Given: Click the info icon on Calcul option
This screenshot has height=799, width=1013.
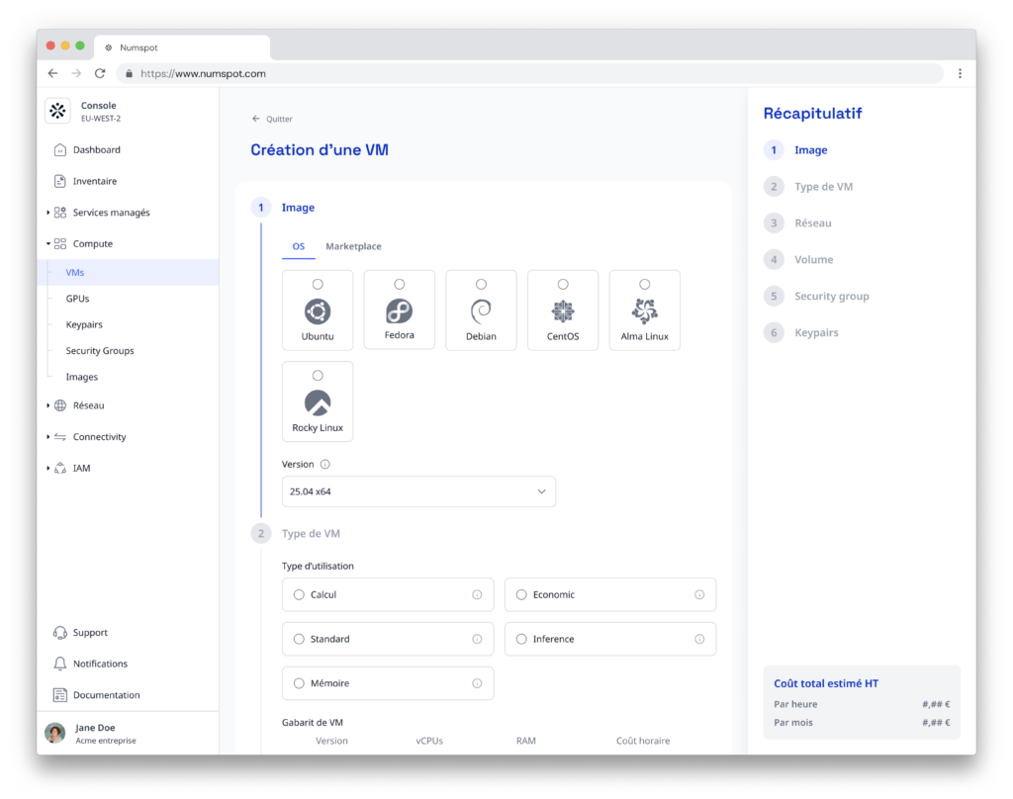Looking at the screenshot, I should pos(477,595).
